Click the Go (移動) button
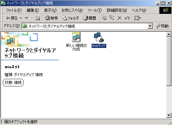The image size is (172, 125). pyautogui.click(x=163, y=26)
